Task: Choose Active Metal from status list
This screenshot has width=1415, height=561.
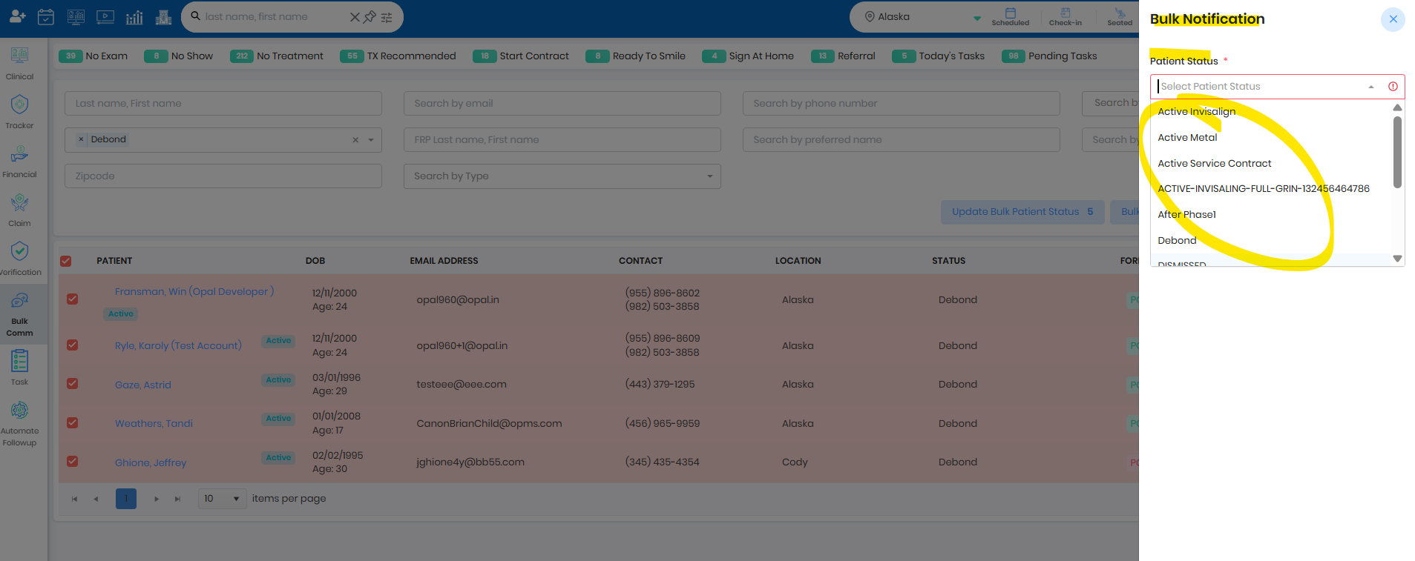Action: [1187, 138]
